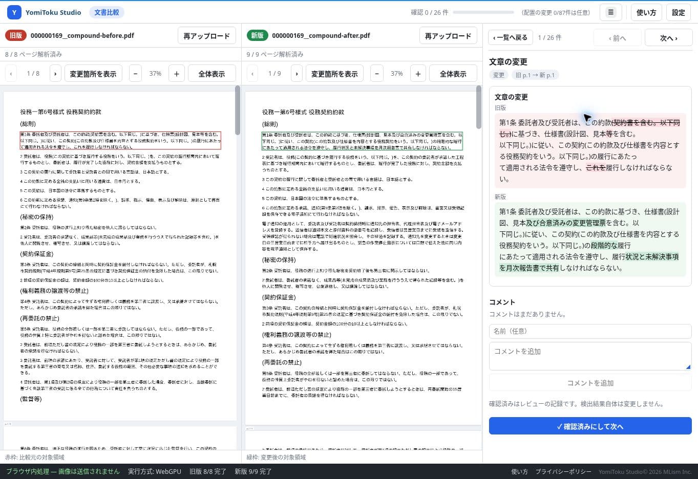Re-upload the new version file 000000169__compound-after.pdf
Viewport: 698px width, 479px height.
(x=448, y=36)
